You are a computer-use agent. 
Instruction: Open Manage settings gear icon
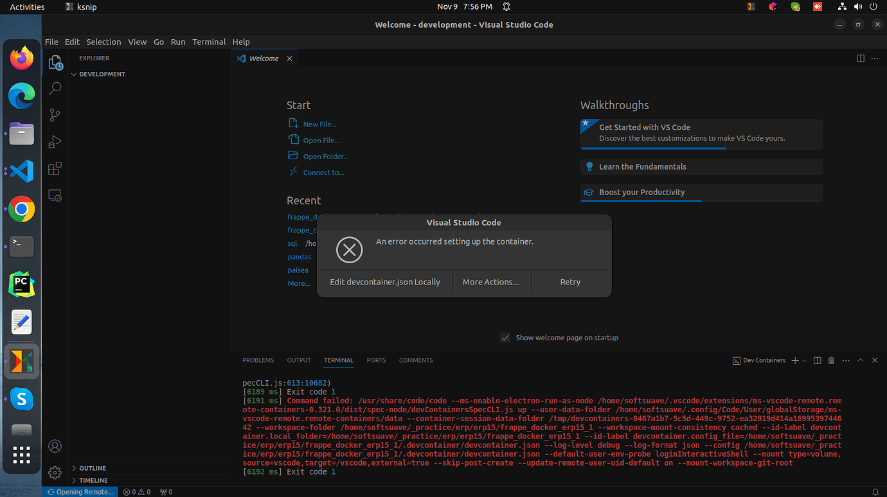[x=55, y=473]
